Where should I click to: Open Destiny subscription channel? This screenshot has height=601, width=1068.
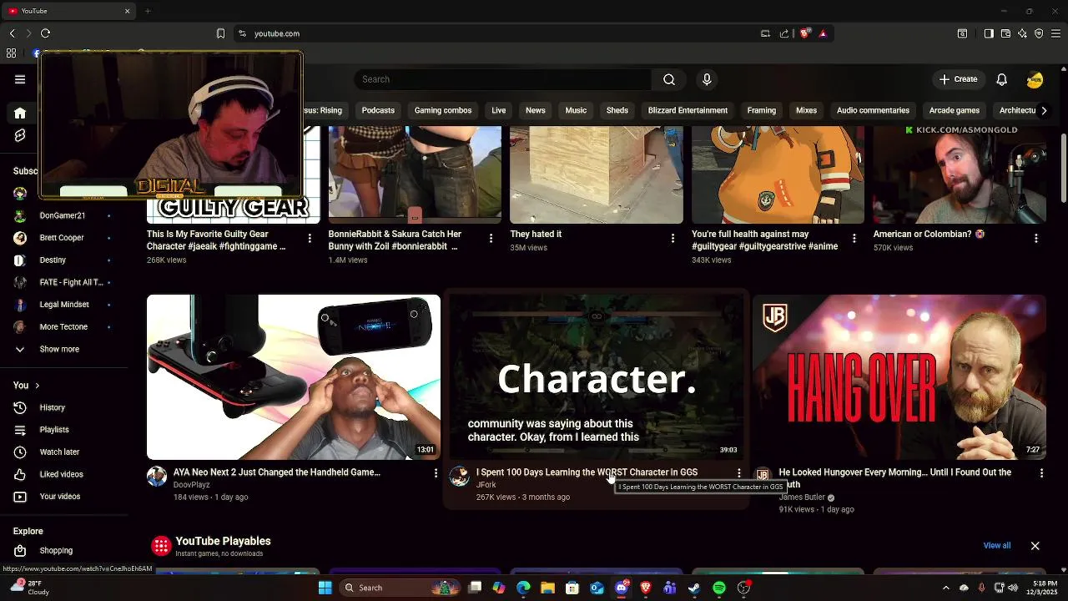click(53, 260)
